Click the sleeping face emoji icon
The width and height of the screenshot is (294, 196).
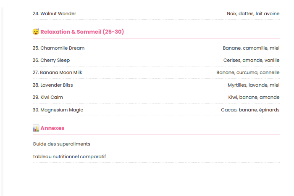coord(36,32)
